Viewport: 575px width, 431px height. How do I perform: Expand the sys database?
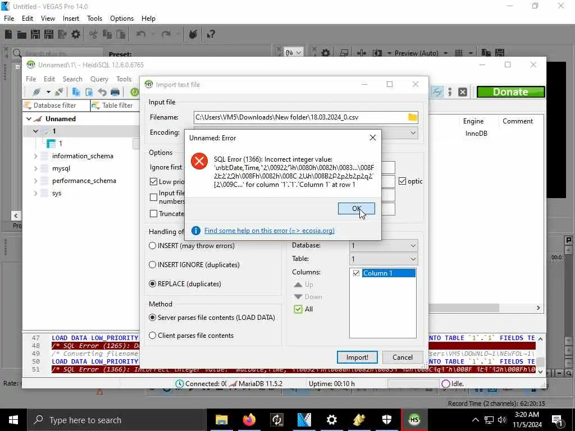click(35, 193)
